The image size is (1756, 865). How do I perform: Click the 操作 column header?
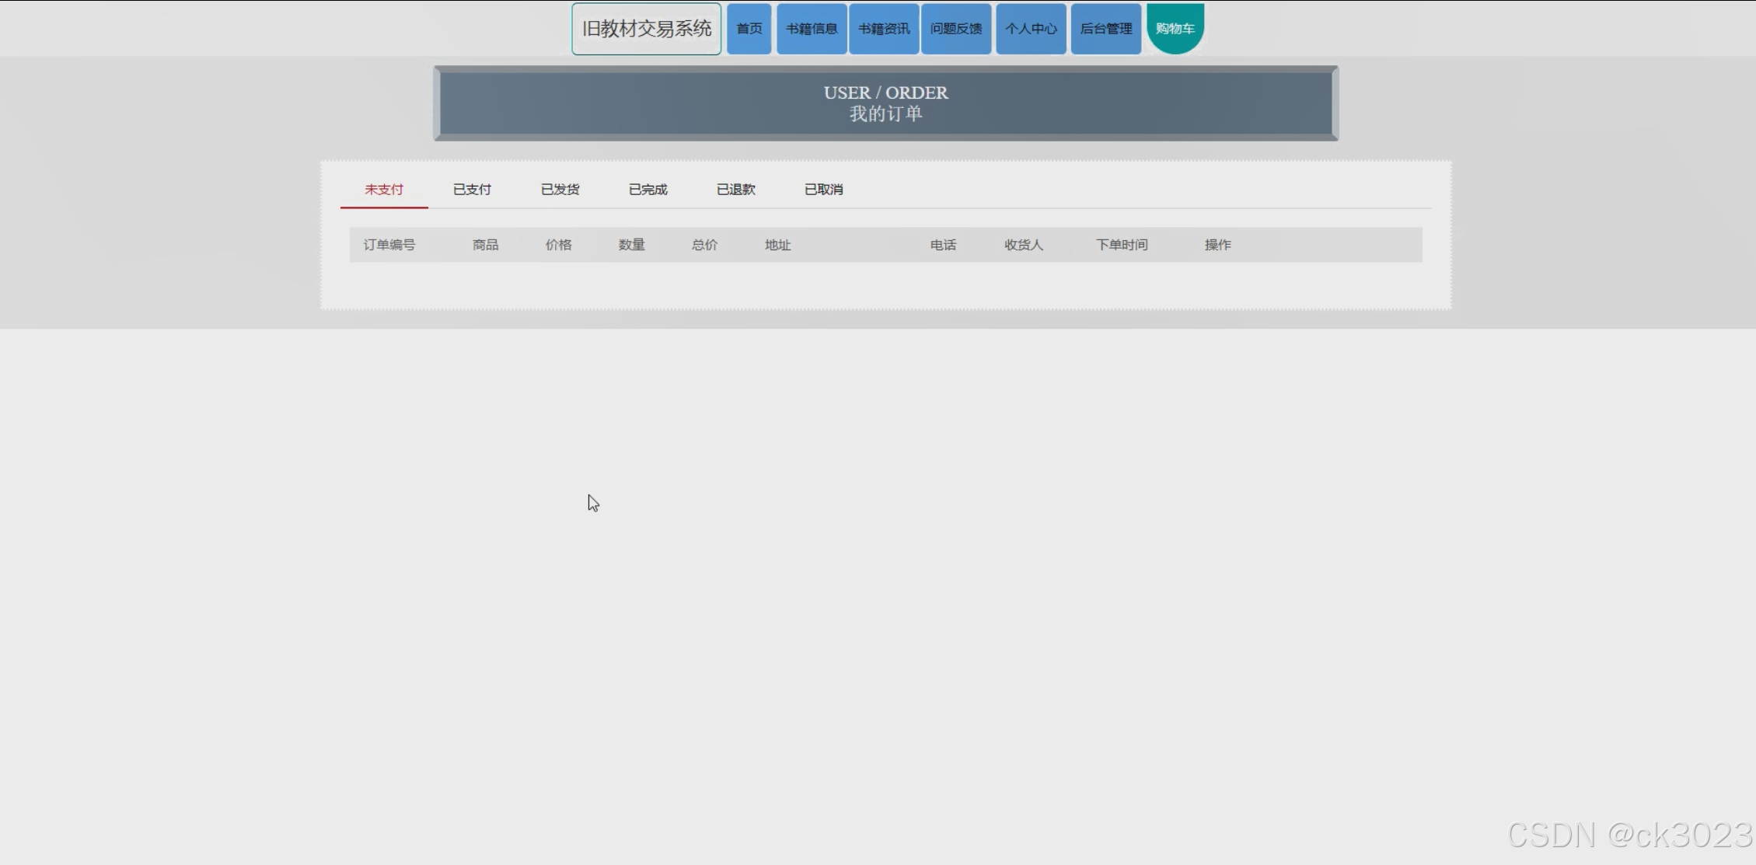(x=1217, y=245)
